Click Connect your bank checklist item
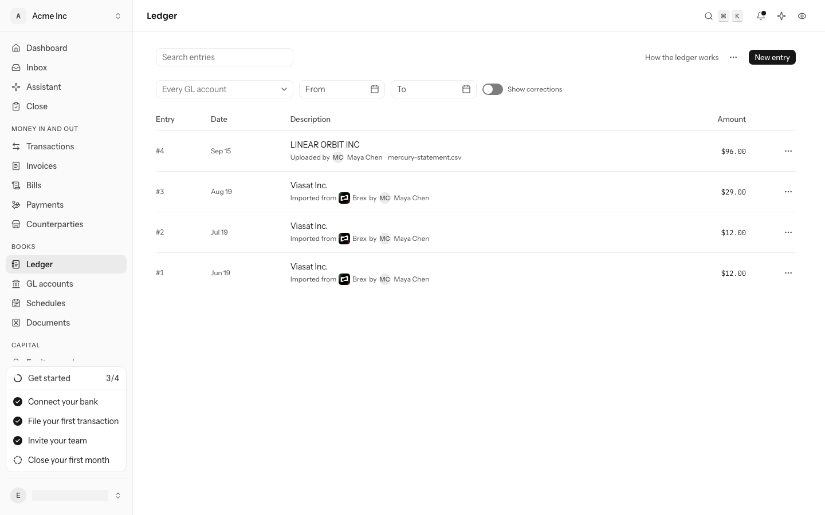The width and height of the screenshot is (825, 515). 66,402
